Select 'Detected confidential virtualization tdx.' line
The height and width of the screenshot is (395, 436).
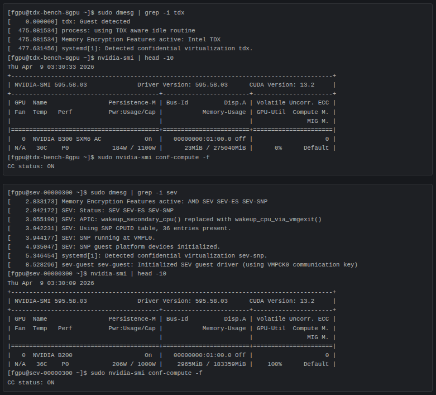(130, 49)
